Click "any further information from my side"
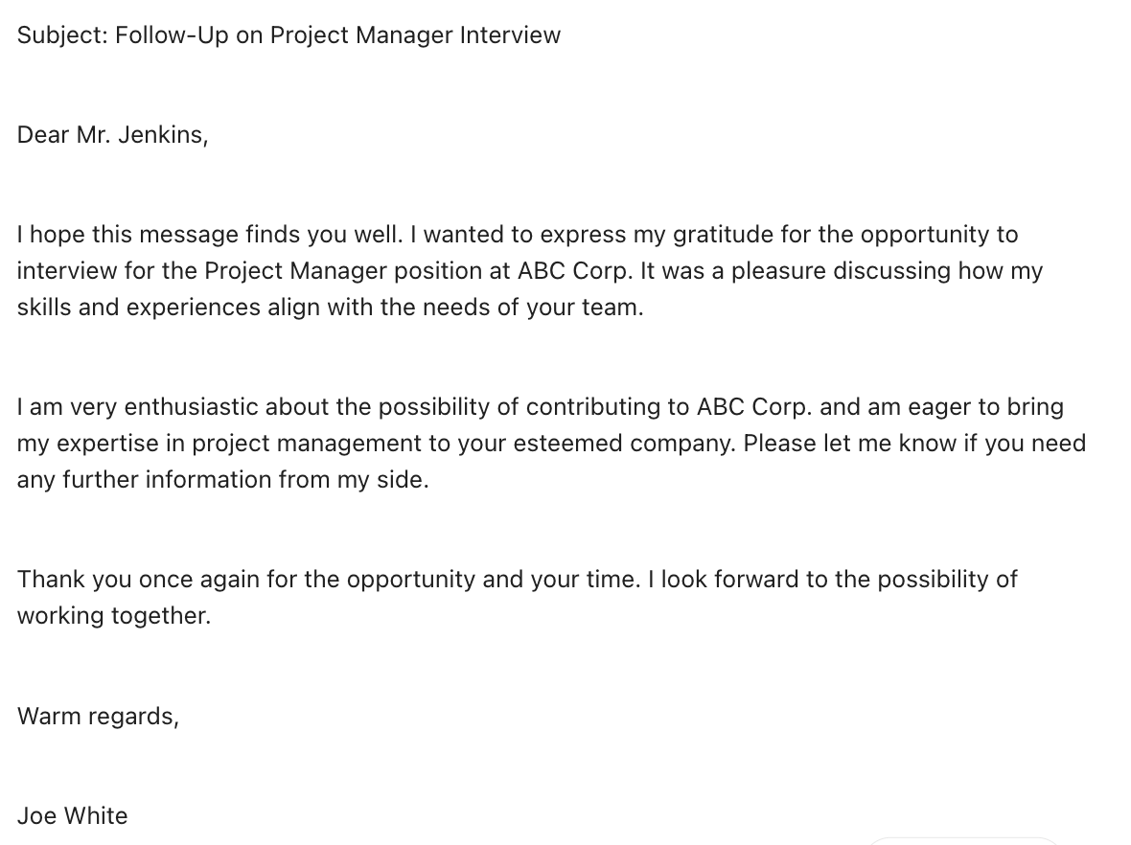This screenshot has height=845, width=1131. point(222,480)
